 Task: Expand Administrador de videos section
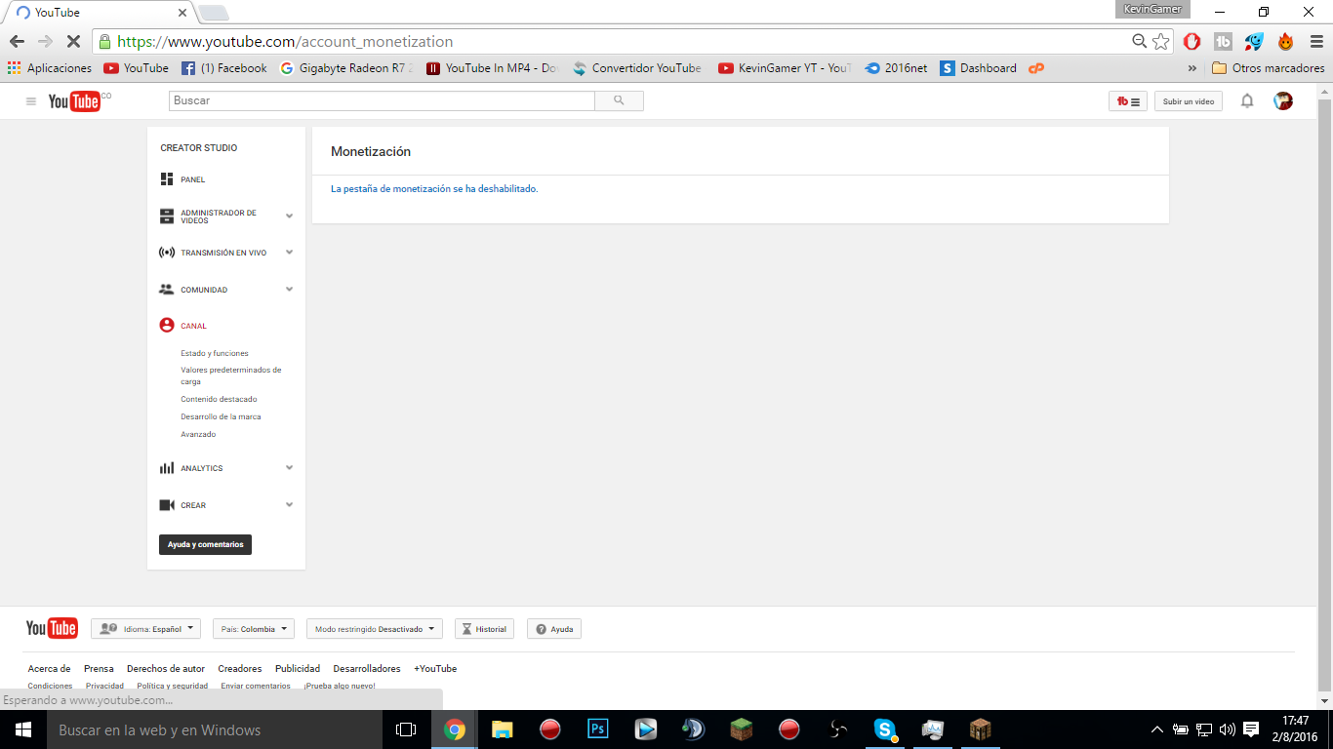(289, 217)
